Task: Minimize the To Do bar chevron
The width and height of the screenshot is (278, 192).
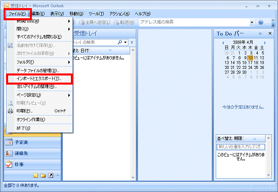Action: click(x=260, y=33)
